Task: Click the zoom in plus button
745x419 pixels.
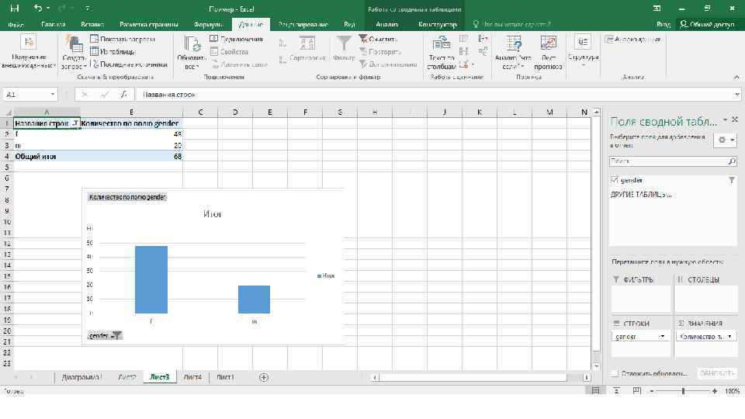Action: click(x=714, y=390)
